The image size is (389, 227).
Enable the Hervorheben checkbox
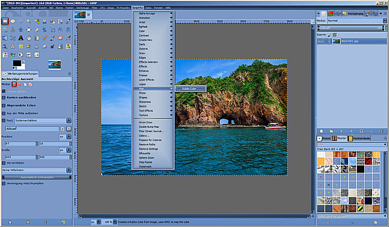pyautogui.click(x=4, y=163)
